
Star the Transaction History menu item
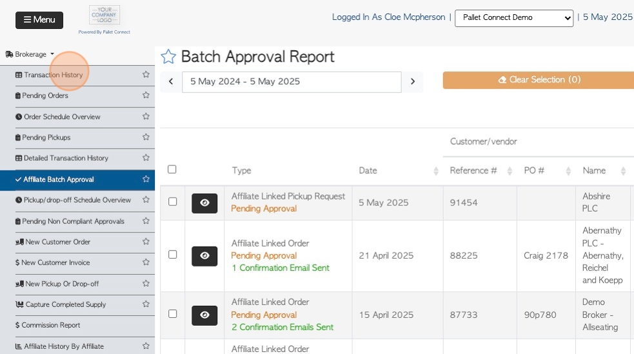point(146,74)
